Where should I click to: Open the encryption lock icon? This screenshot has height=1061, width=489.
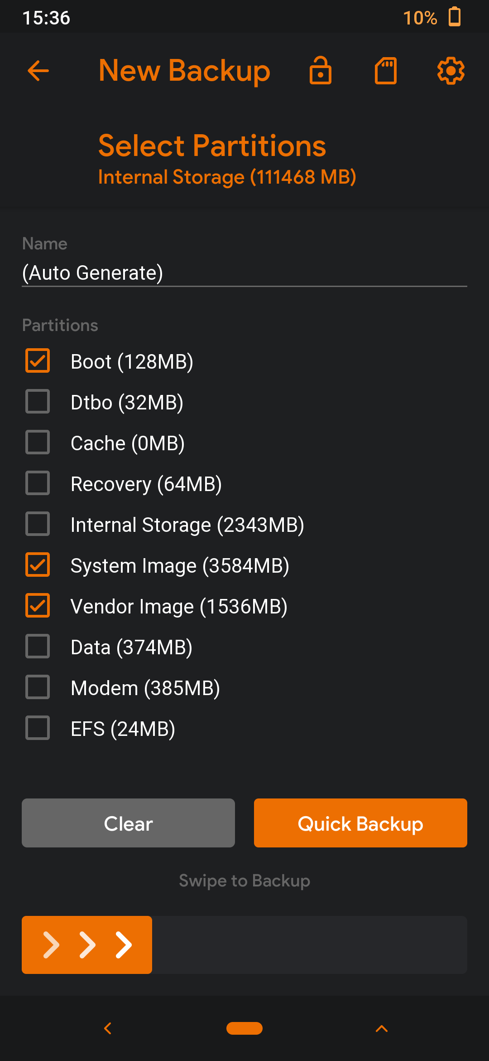(x=321, y=70)
